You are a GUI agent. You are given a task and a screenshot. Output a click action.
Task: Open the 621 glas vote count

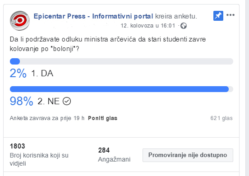pyautogui.click(x=221, y=118)
